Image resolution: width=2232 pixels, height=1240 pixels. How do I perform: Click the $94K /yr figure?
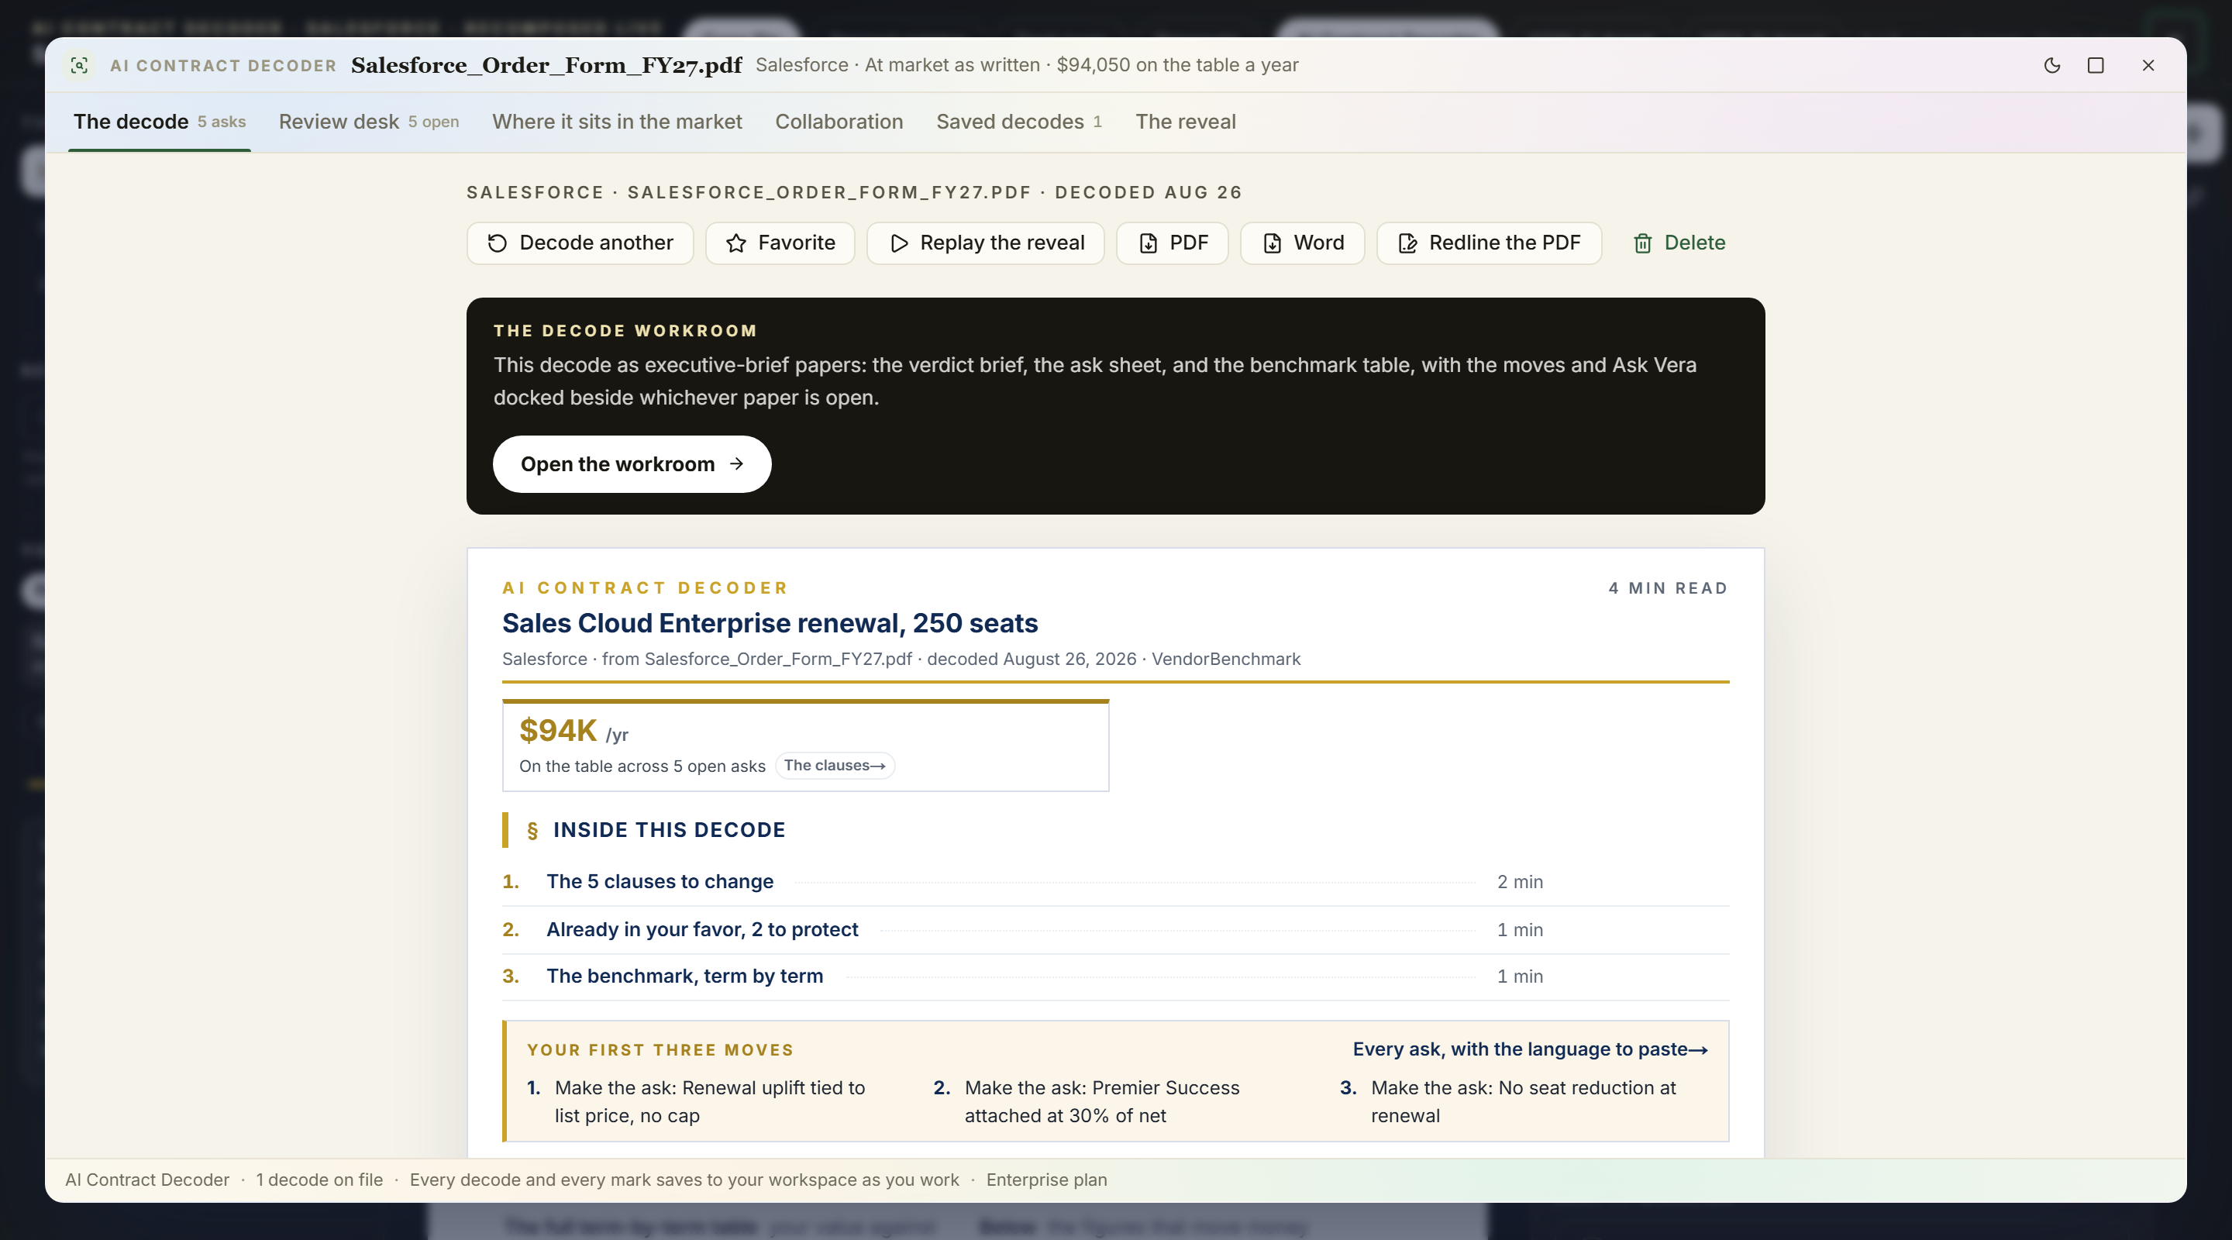click(573, 732)
